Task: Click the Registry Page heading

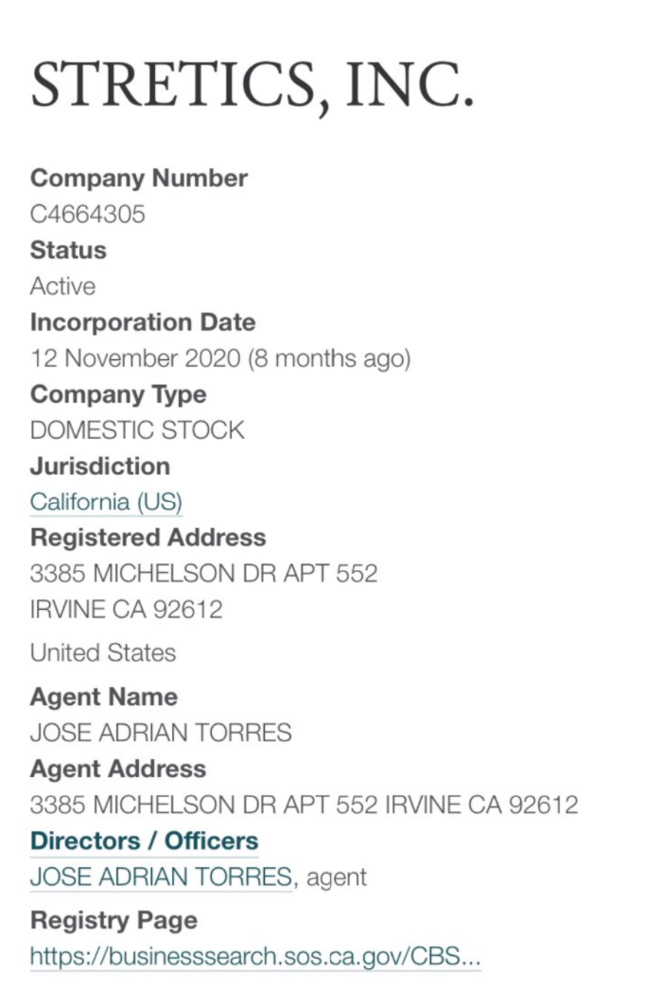Action: (x=113, y=920)
